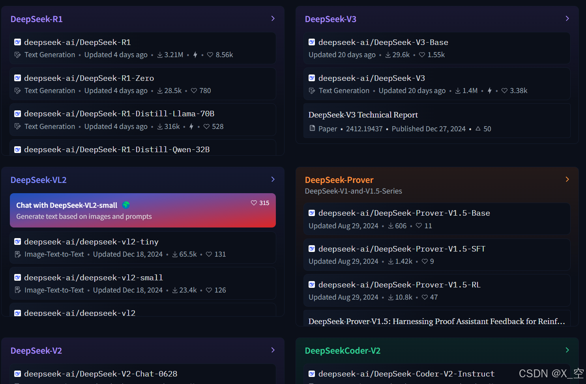Click the paper icon on V3 Technical Report
The image size is (586, 384).
click(x=312, y=128)
